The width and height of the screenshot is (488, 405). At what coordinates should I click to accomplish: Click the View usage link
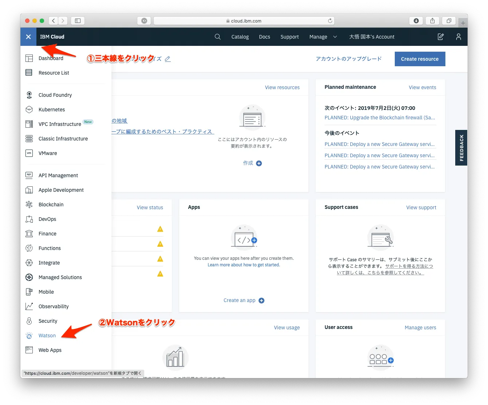[287, 327]
